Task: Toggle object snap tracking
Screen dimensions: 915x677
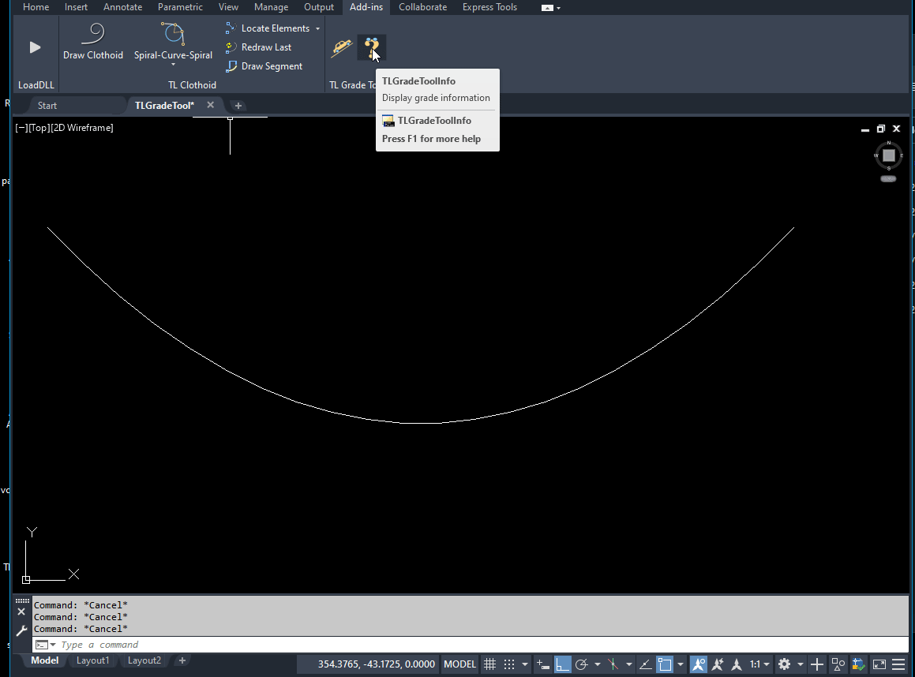Action: (x=646, y=664)
